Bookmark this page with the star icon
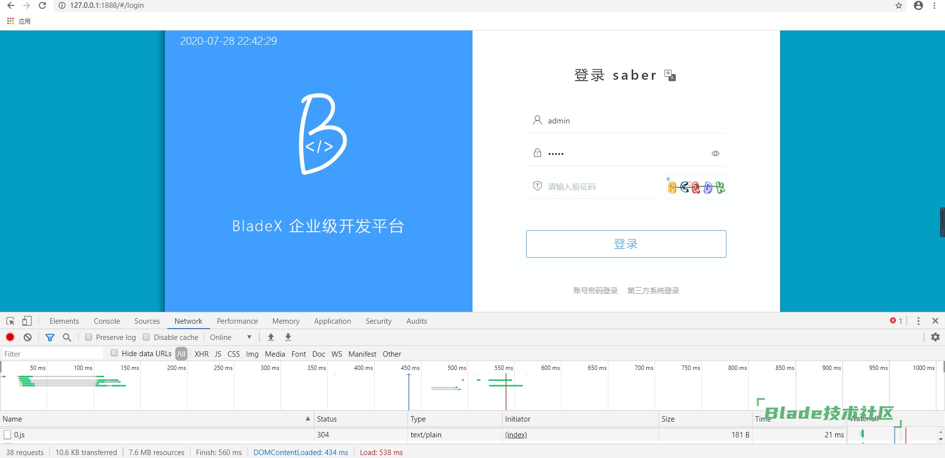 [899, 5]
